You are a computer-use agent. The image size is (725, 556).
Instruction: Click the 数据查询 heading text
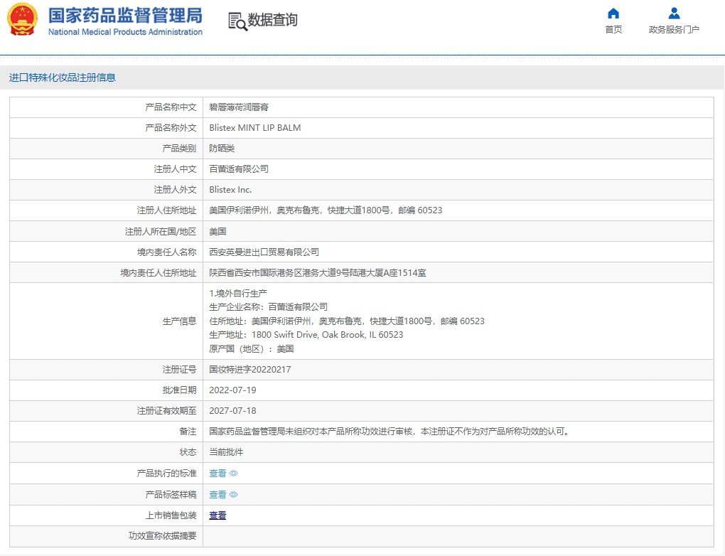(272, 21)
